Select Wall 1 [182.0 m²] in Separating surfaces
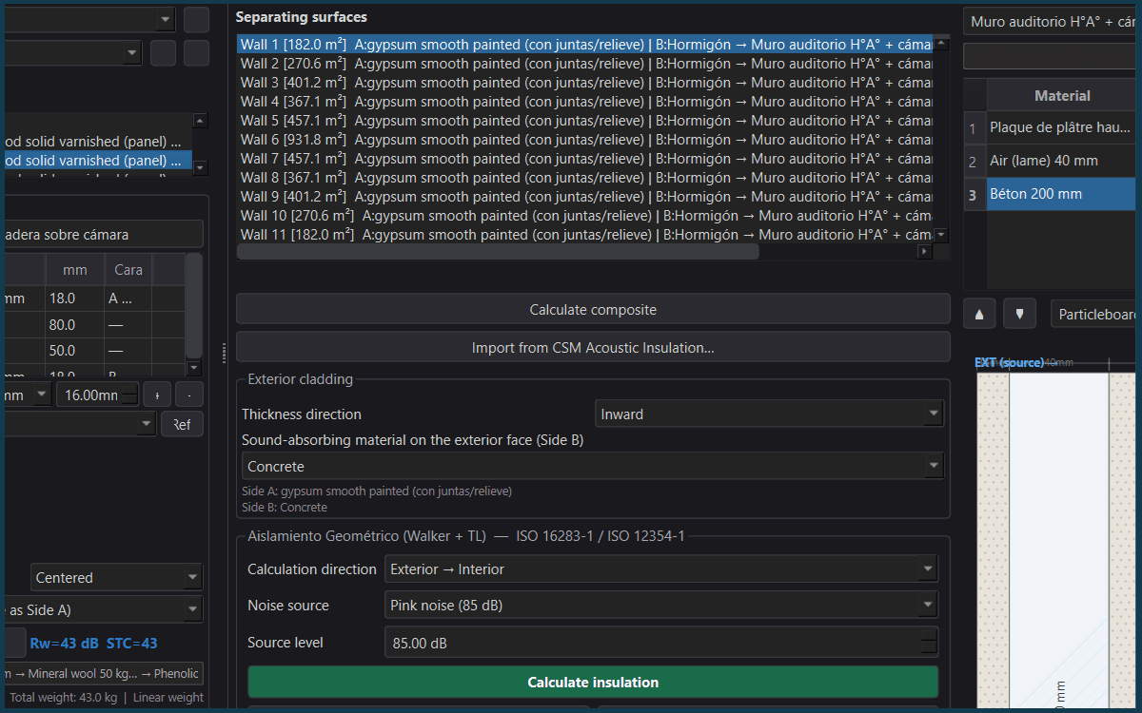 pos(585,44)
